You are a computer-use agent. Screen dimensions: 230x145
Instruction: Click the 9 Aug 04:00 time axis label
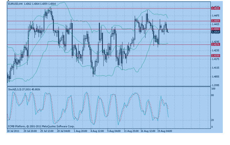114,131
